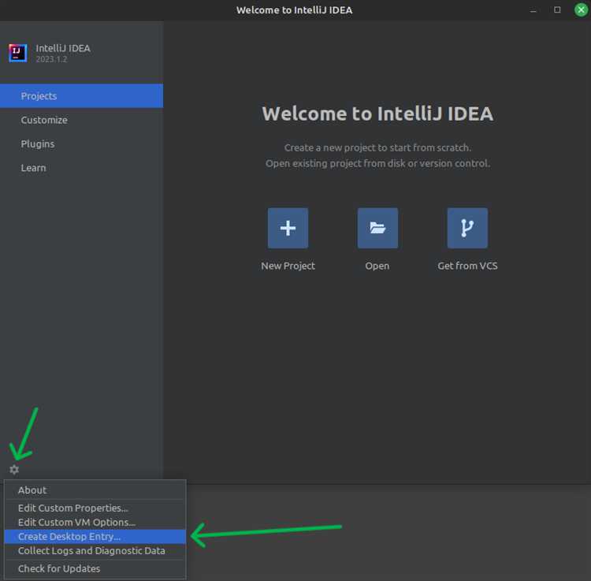Open Edit Custom VM Options... menu entry
This screenshot has width=591, height=581.
point(76,523)
